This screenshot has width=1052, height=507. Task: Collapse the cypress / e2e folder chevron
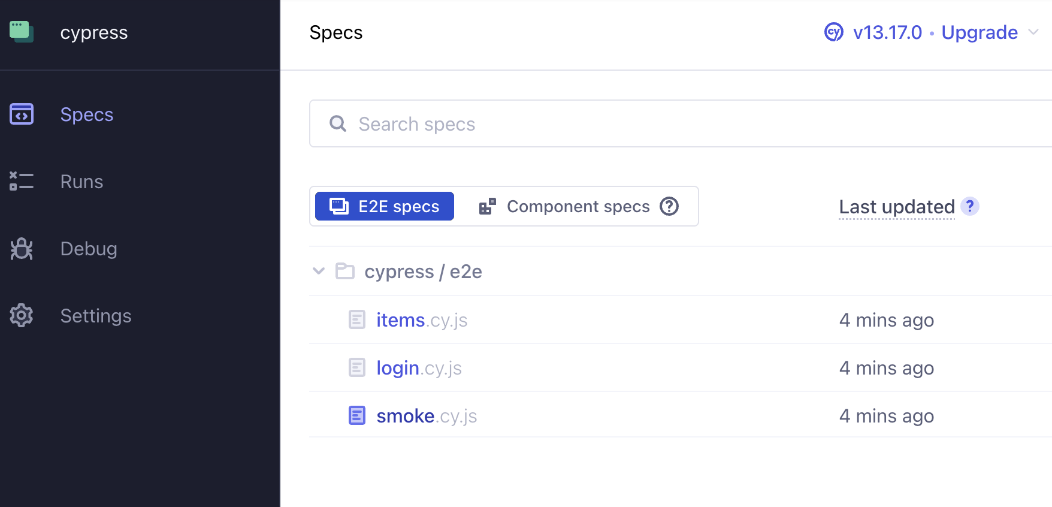tap(319, 271)
